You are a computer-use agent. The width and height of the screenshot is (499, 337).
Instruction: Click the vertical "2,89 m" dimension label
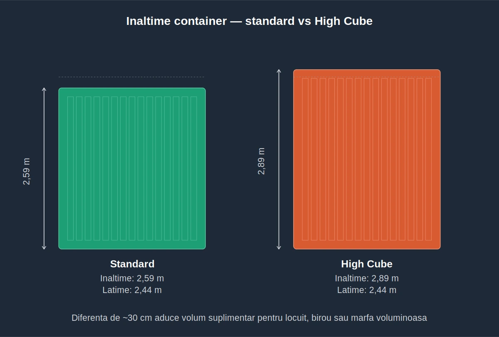pyautogui.click(x=261, y=161)
